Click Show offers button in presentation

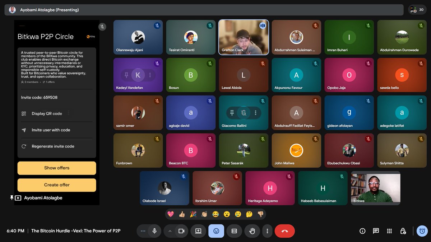point(57,168)
